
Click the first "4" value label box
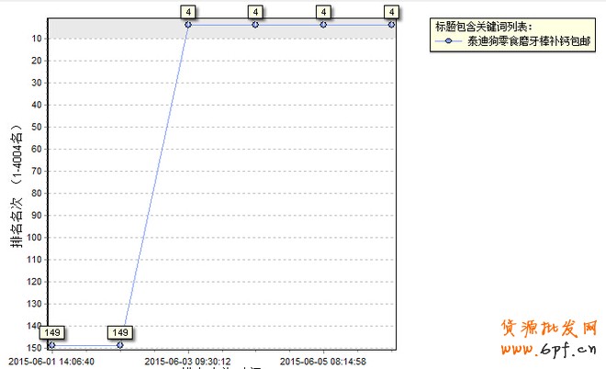187,11
